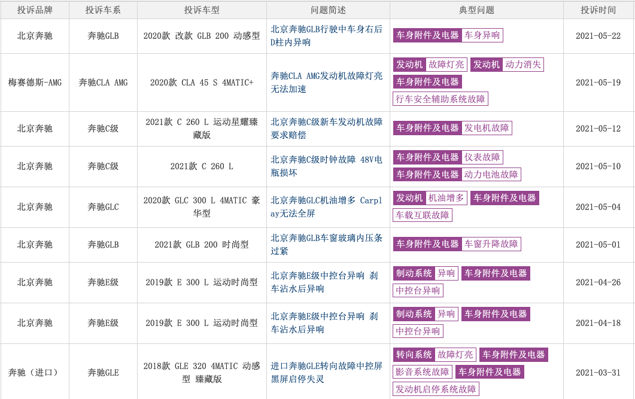This screenshot has height=399, width=635.
Task: Select the 奔驰CLA AMG series cell
Action: pyautogui.click(x=104, y=83)
